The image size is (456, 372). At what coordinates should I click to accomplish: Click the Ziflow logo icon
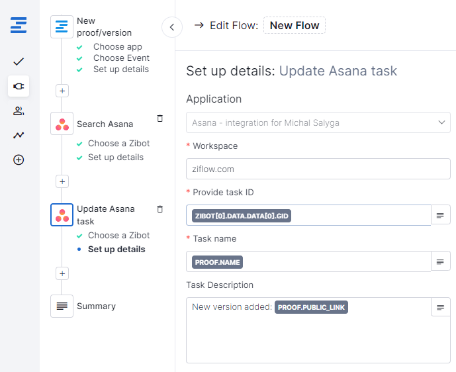tap(19, 26)
